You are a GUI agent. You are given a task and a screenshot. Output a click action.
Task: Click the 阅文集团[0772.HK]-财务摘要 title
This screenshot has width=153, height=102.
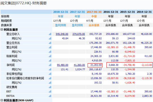click(x=24, y=3)
